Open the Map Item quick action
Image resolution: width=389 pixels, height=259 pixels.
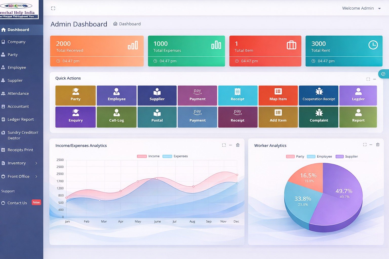(278, 95)
